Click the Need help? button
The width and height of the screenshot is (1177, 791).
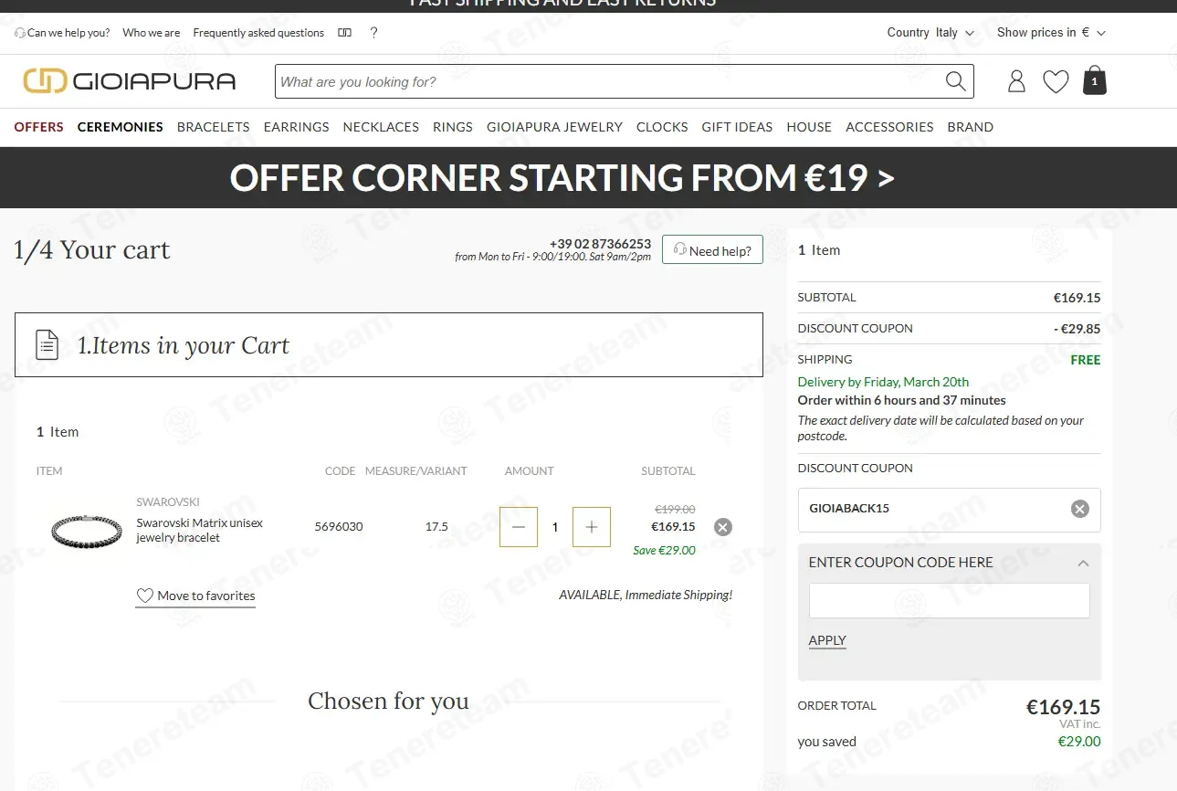click(712, 250)
